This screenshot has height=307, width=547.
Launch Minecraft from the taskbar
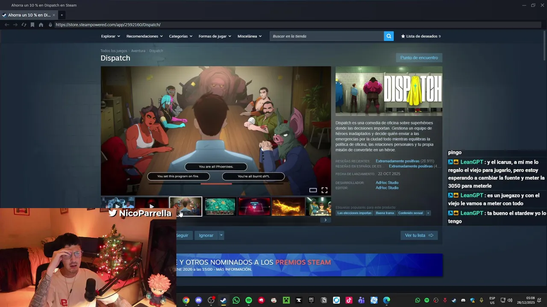pos(286,300)
